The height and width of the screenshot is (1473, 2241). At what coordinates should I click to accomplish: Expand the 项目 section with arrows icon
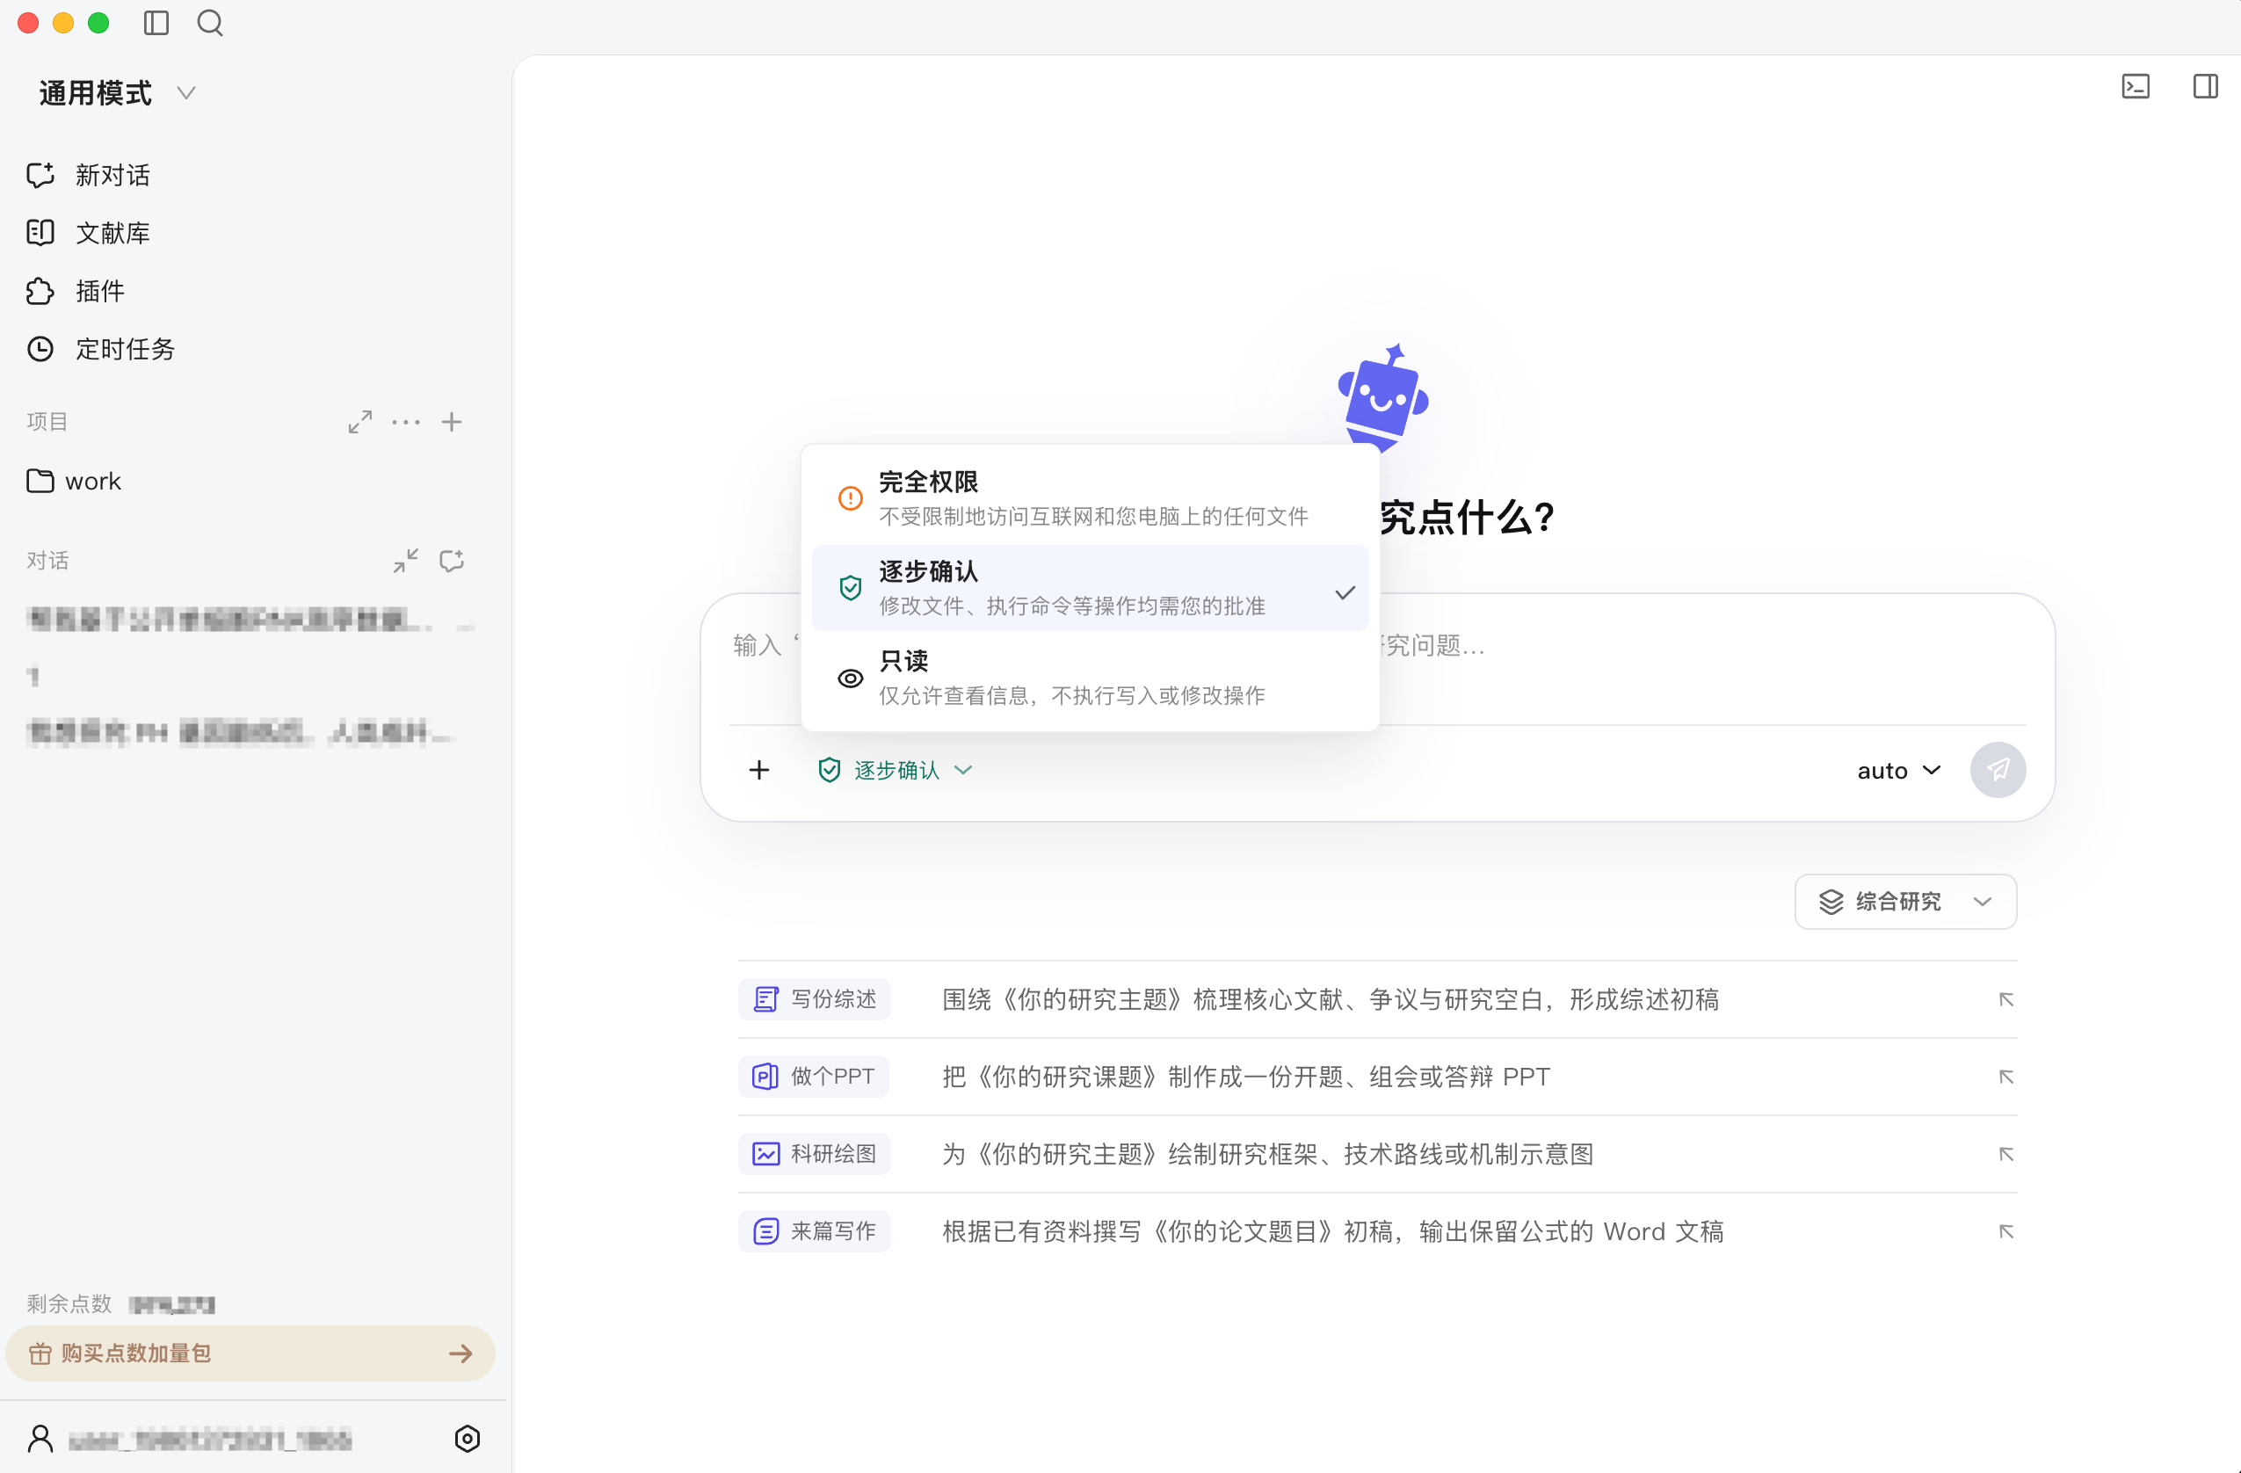pos(359,422)
